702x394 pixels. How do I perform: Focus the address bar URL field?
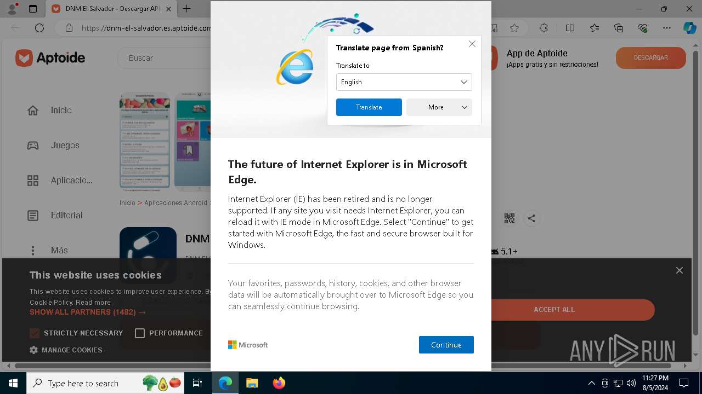click(x=145, y=28)
